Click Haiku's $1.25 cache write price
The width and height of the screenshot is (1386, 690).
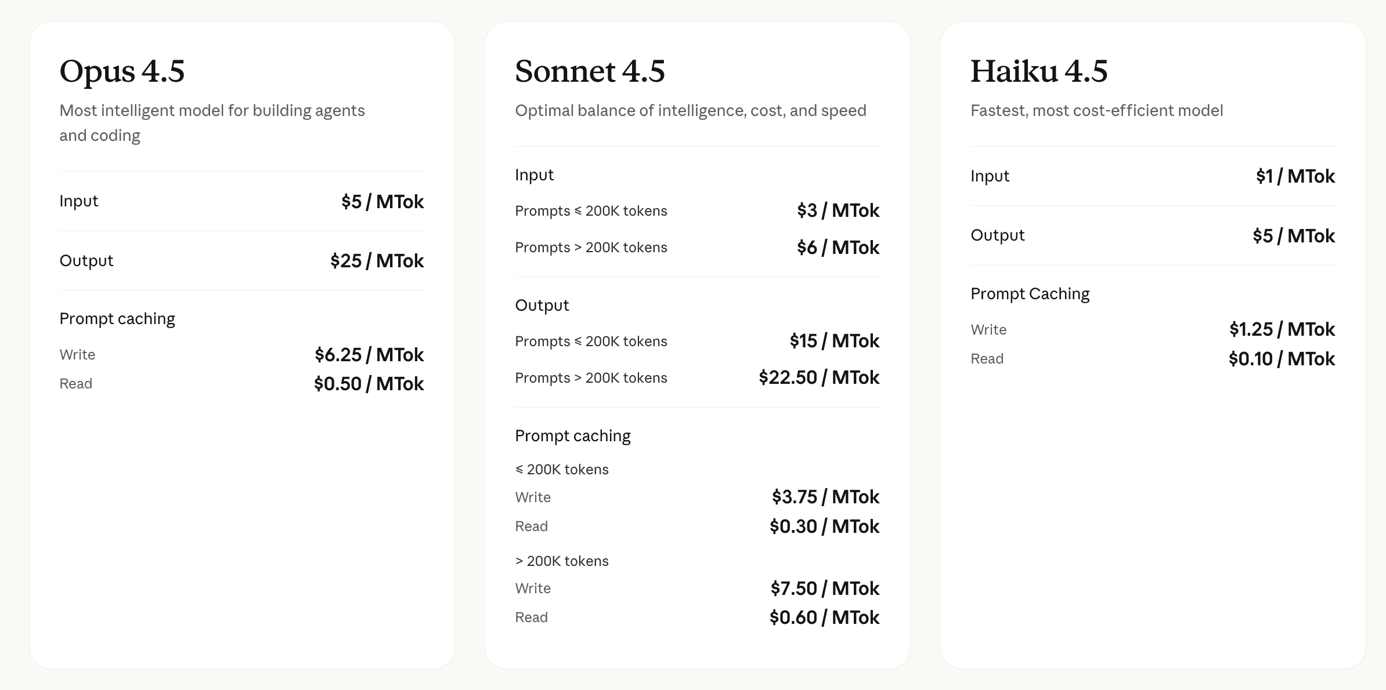coord(1282,329)
